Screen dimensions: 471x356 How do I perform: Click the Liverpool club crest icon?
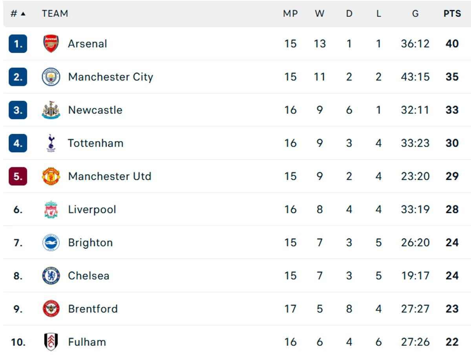click(x=51, y=210)
